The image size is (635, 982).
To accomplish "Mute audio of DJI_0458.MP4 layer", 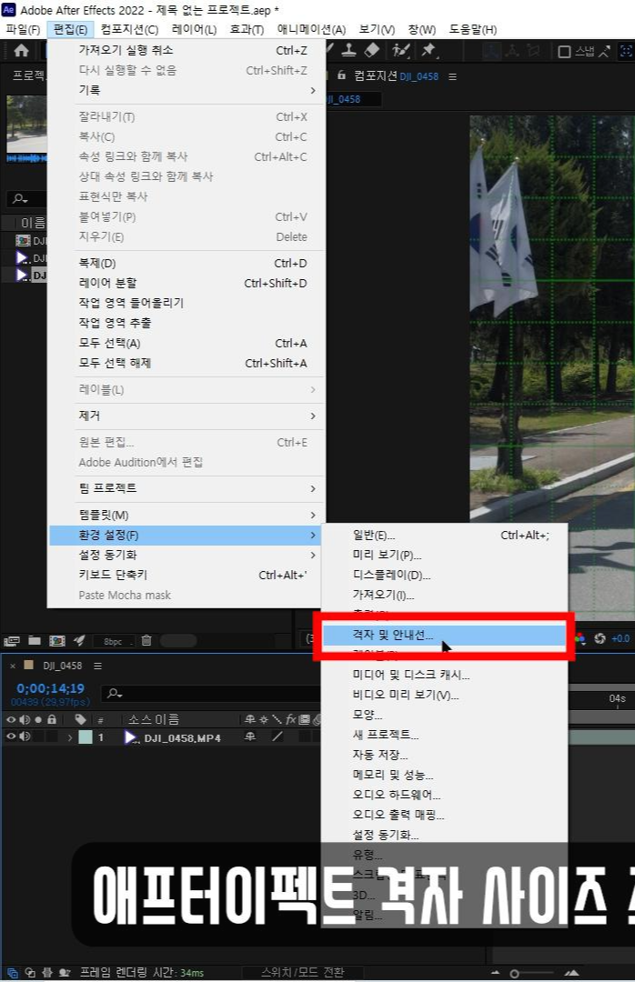I will coord(25,737).
